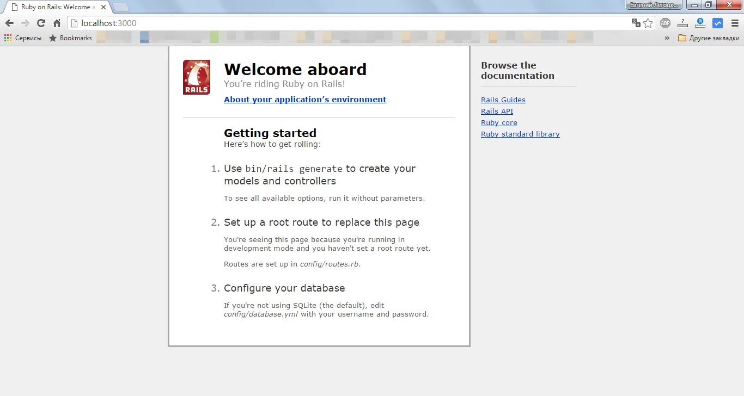Minimize the Chrome window
This screenshot has height=396, width=744.
694,4
